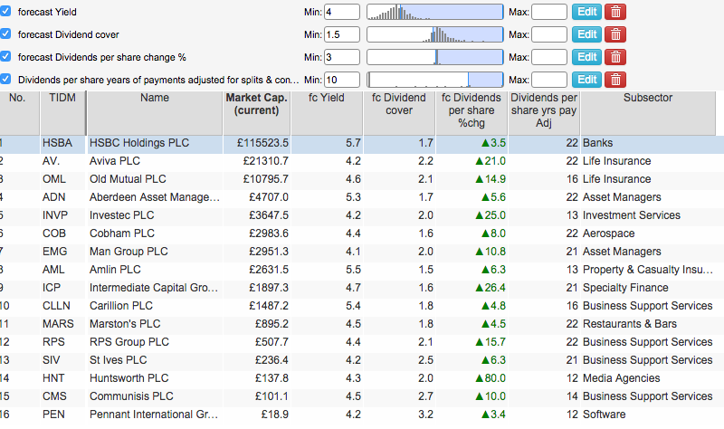Click Banks subsector cell

click(648, 144)
